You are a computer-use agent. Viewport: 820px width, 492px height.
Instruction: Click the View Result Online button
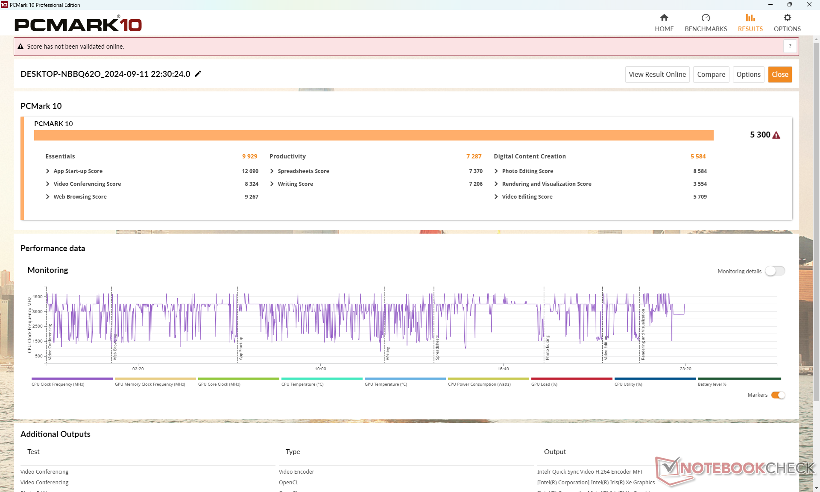(x=657, y=74)
